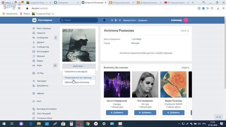Click the Мария Русинова name link
Image resolution: width=226 pixels, height=127 pixels.
[173, 101]
